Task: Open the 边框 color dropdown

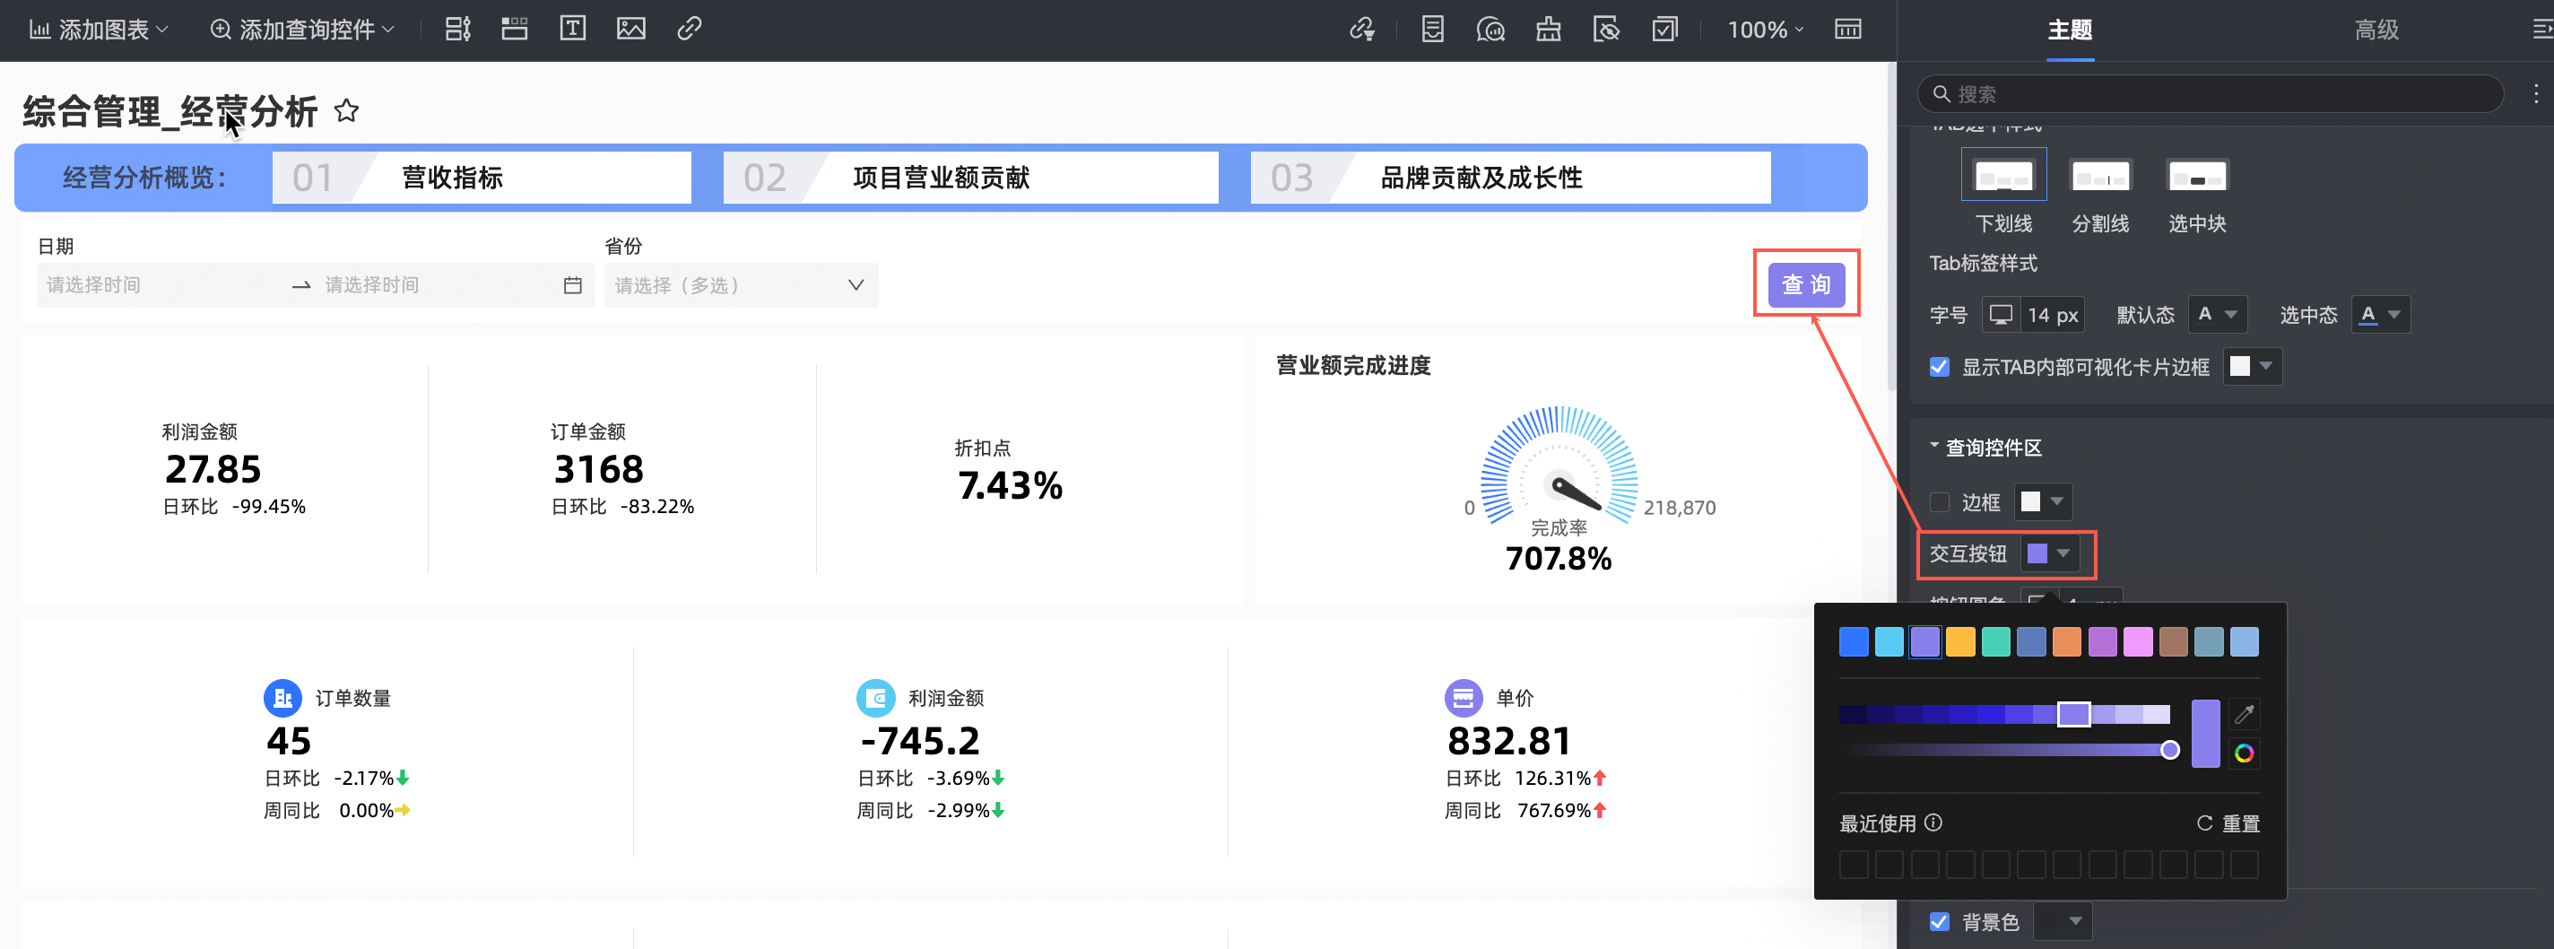Action: tap(2043, 501)
